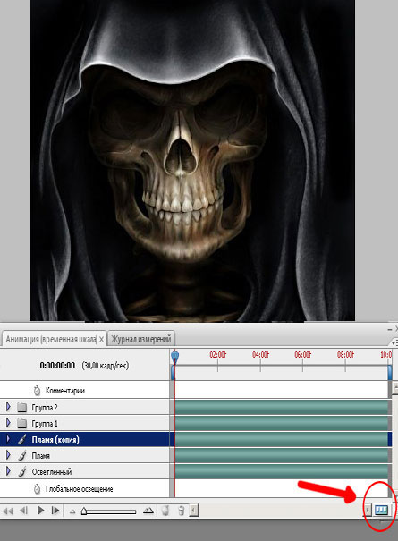Click the blue current-time indicator playhead
This screenshot has width=398, height=541.
(x=175, y=358)
